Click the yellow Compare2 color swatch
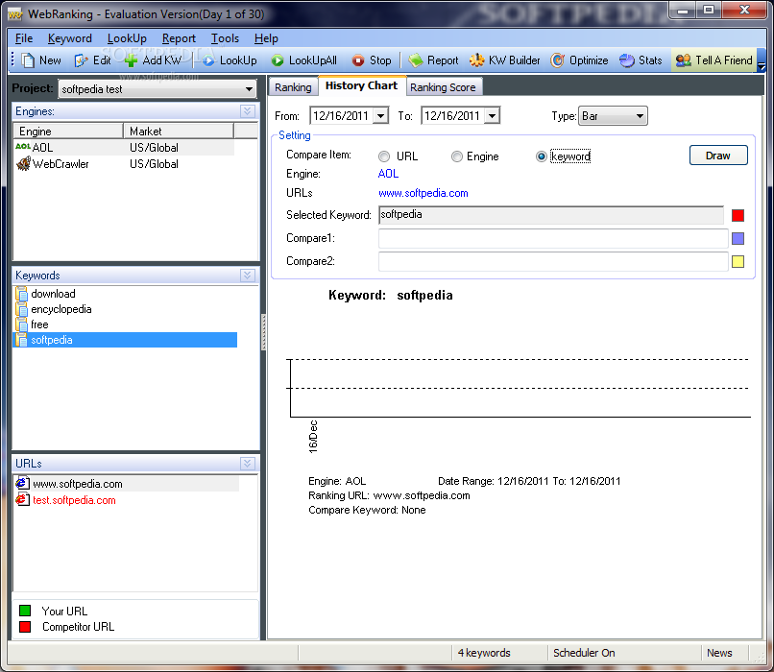The width and height of the screenshot is (774, 672). [x=738, y=261]
